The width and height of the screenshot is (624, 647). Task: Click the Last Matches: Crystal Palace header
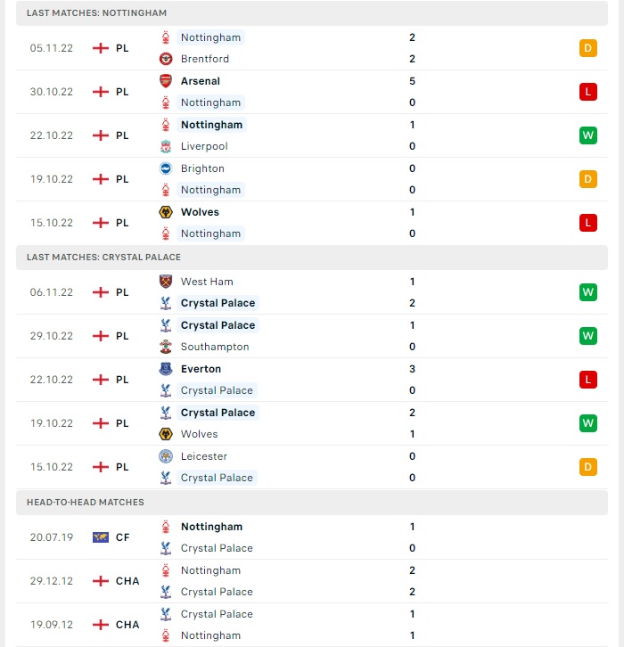point(312,257)
